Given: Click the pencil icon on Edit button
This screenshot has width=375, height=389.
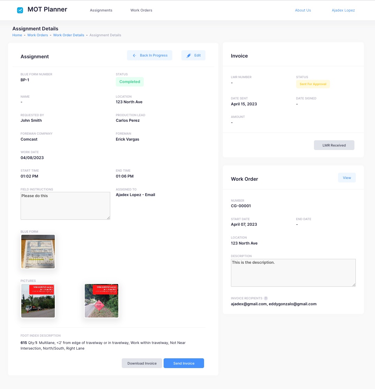Looking at the screenshot, I should coord(189,55).
